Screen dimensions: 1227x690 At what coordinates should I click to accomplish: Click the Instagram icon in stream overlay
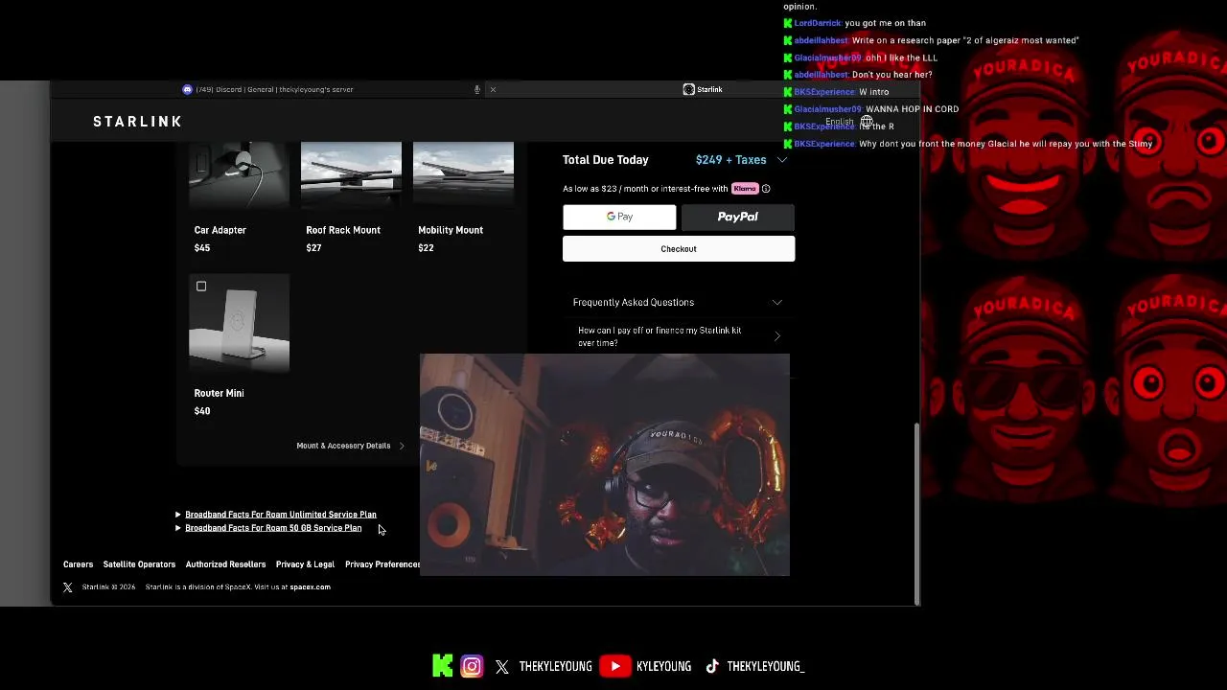[472, 666]
